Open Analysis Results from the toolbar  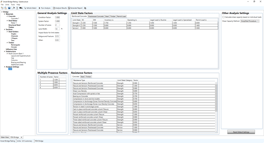coord(60,8)
